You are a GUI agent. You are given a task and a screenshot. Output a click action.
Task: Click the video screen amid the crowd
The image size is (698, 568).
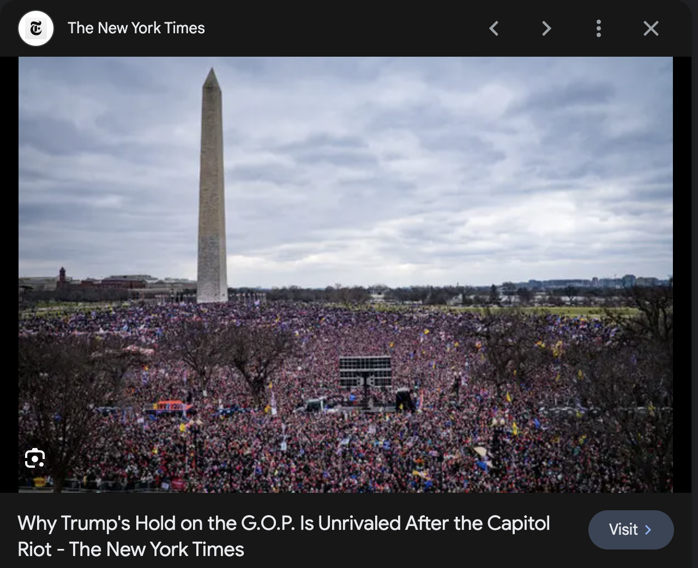tap(365, 372)
